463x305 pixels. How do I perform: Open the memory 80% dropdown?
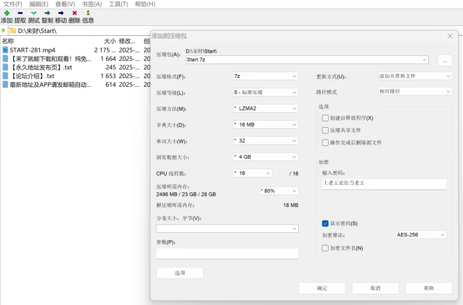(x=279, y=191)
